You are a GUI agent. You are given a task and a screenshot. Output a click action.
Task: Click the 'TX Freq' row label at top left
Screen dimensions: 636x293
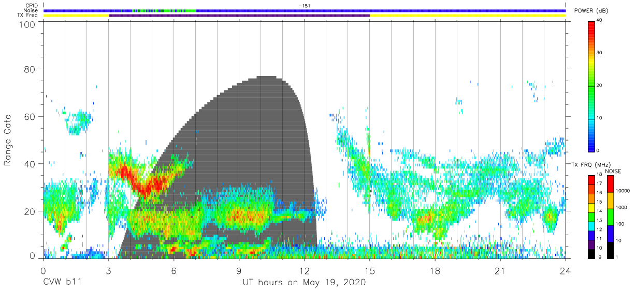point(27,16)
